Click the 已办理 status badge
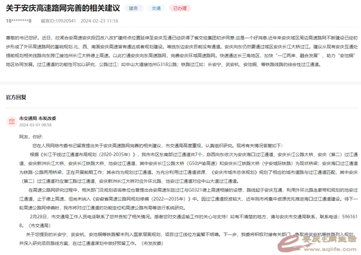Viewport: 361px width, 255px height. tap(179, 8)
